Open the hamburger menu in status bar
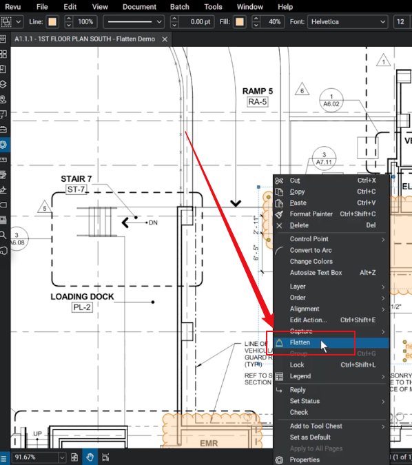The height and width of the screenshot is (465, 412). 3,459
